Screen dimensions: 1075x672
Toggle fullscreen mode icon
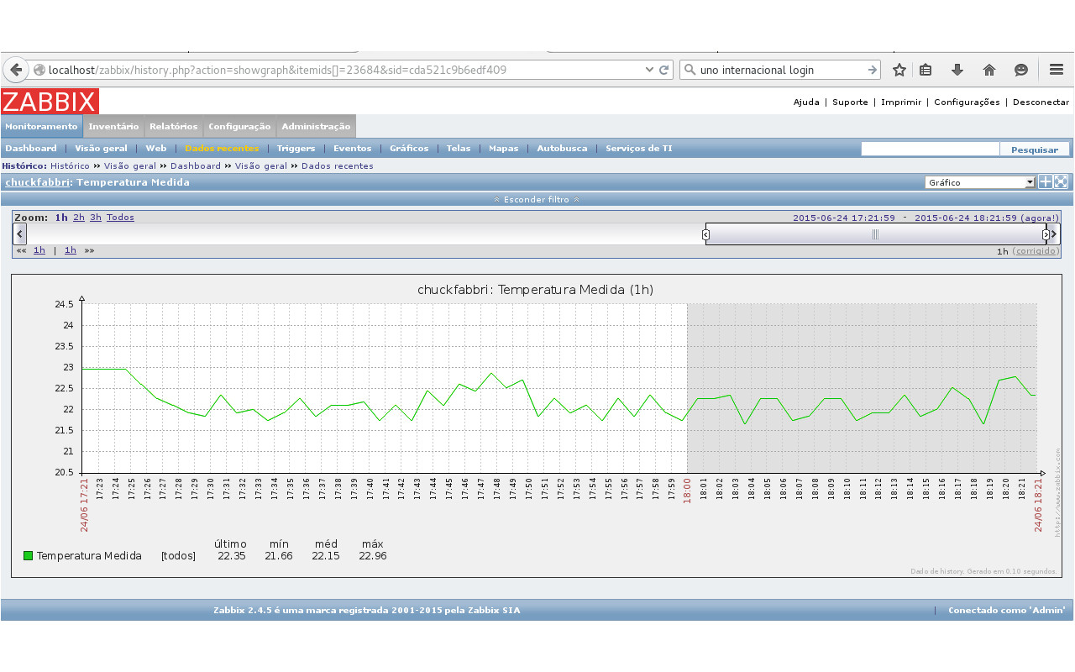(x=1061, y=181)
